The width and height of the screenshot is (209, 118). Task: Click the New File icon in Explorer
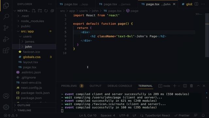34,11
